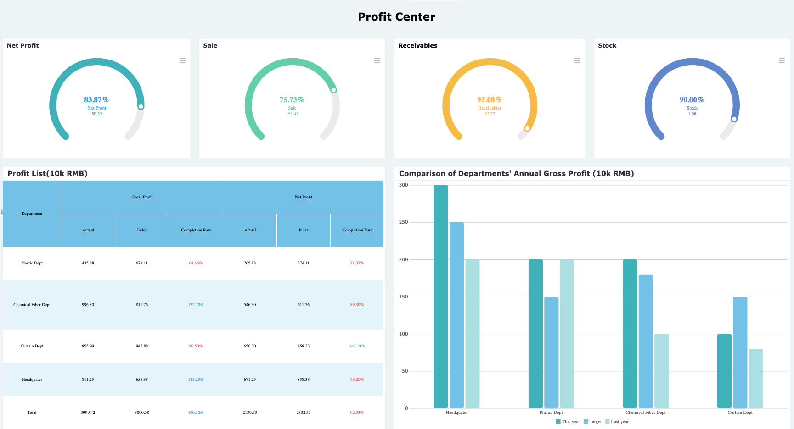
Task: Open the Net Profit chart hamburger menu
Action: click(x=182, y=60)
